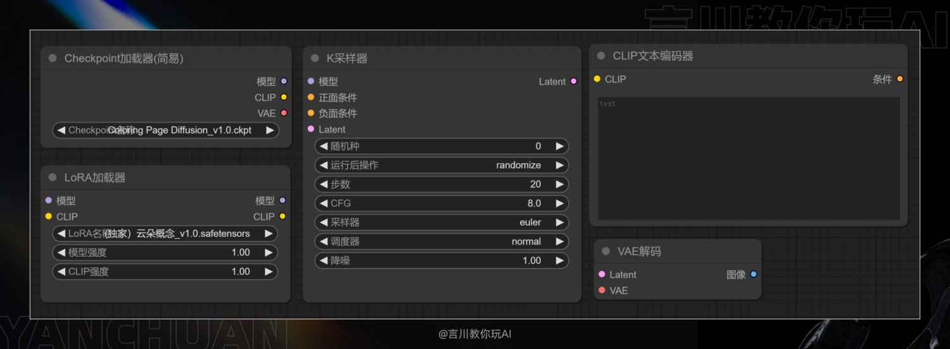Increase 模型强度 using its right arrow

[x=269, y=252]
